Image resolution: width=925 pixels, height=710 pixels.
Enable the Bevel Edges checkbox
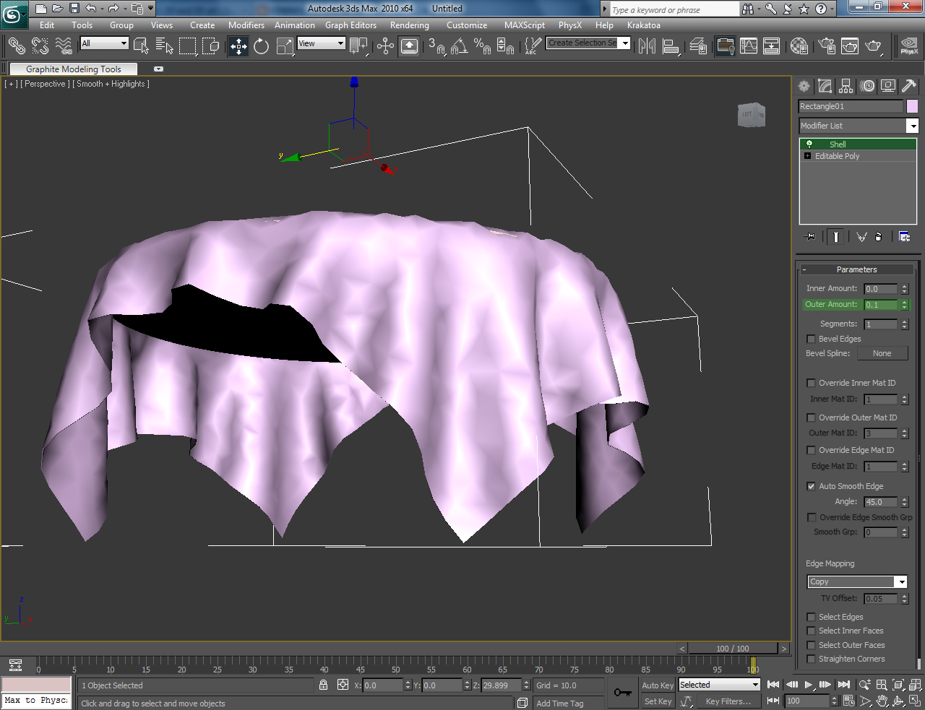pyautogui.click(x=811, y=339)
